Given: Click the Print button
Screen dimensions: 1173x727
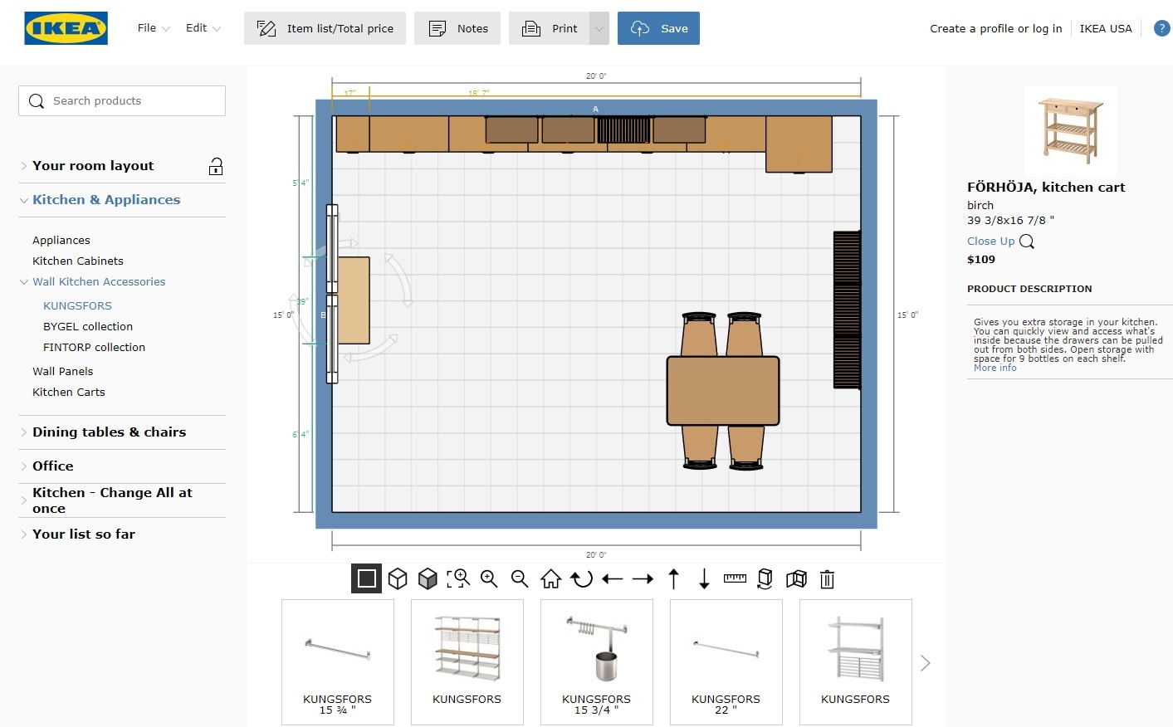Looking at the screenshot, I should tap(550, 28).
